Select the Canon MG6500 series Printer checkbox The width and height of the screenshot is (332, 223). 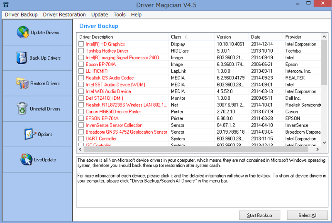(81, 112)
